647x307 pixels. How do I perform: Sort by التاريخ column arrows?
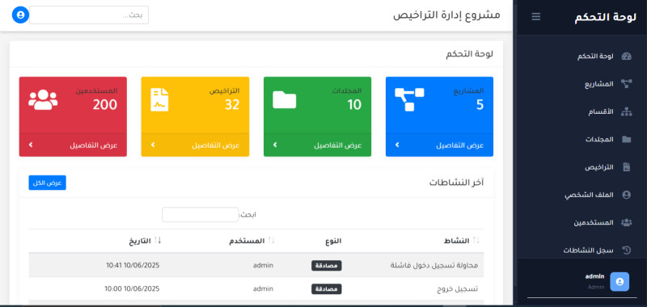[x=158, y=240]
